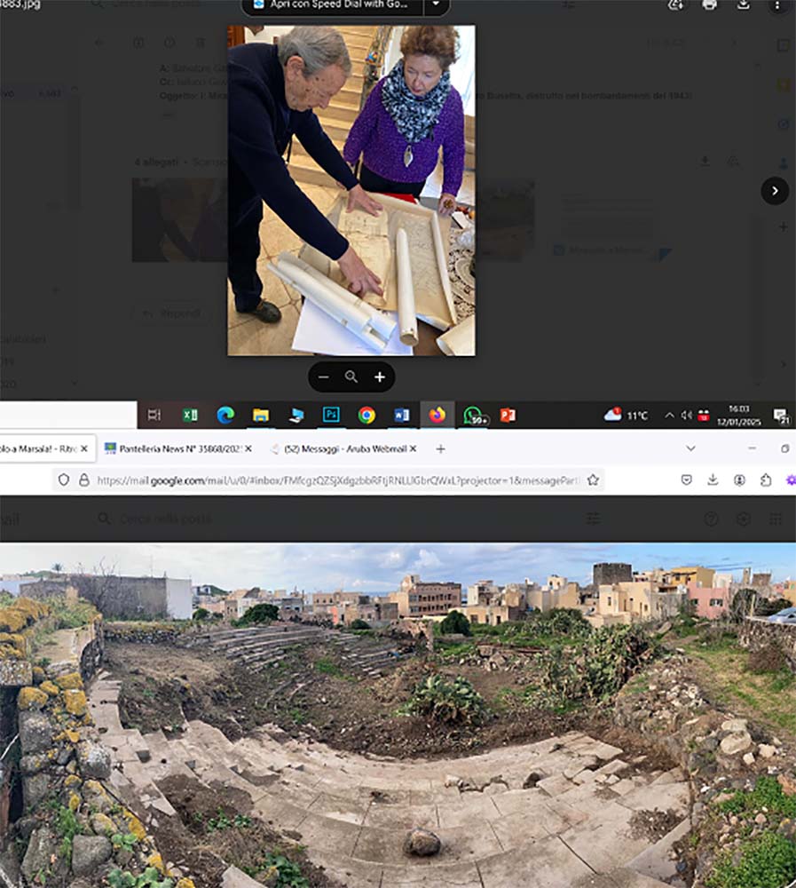Viewport: 796px width, 888px height.
Task: Open Word from the taskbar
Action: click(401, 415)
